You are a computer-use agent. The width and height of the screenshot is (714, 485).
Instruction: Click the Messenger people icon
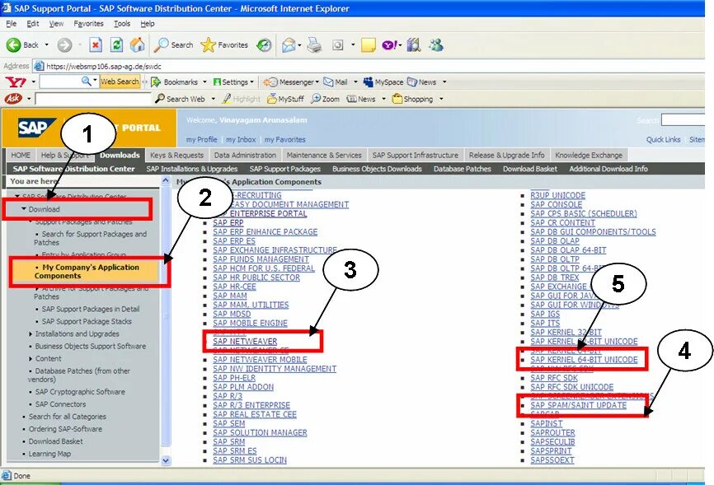coord(436,44)
